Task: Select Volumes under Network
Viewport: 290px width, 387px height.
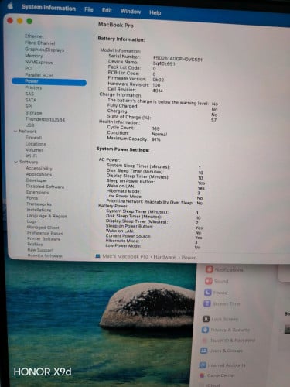Action: [34, 150]
